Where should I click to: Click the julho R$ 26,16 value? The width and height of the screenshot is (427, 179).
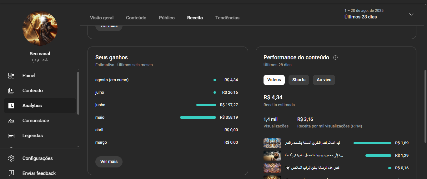tap(230, 92)
